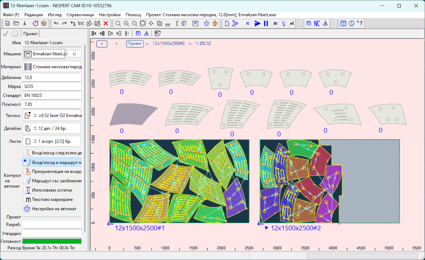Enable 'Текстово маркиране' toggle
Image resolution: width=425 pixels, height=260 pixels.
pos(52,199)
